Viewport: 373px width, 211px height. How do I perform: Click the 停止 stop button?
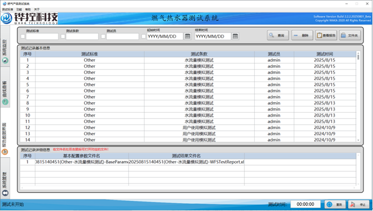pos(359,204)
